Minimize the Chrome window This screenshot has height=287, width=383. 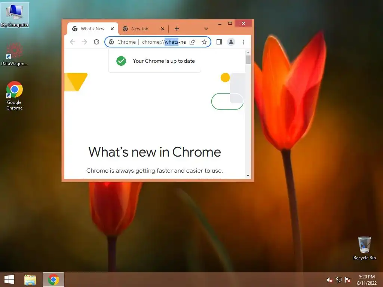(x=220, y=24)
